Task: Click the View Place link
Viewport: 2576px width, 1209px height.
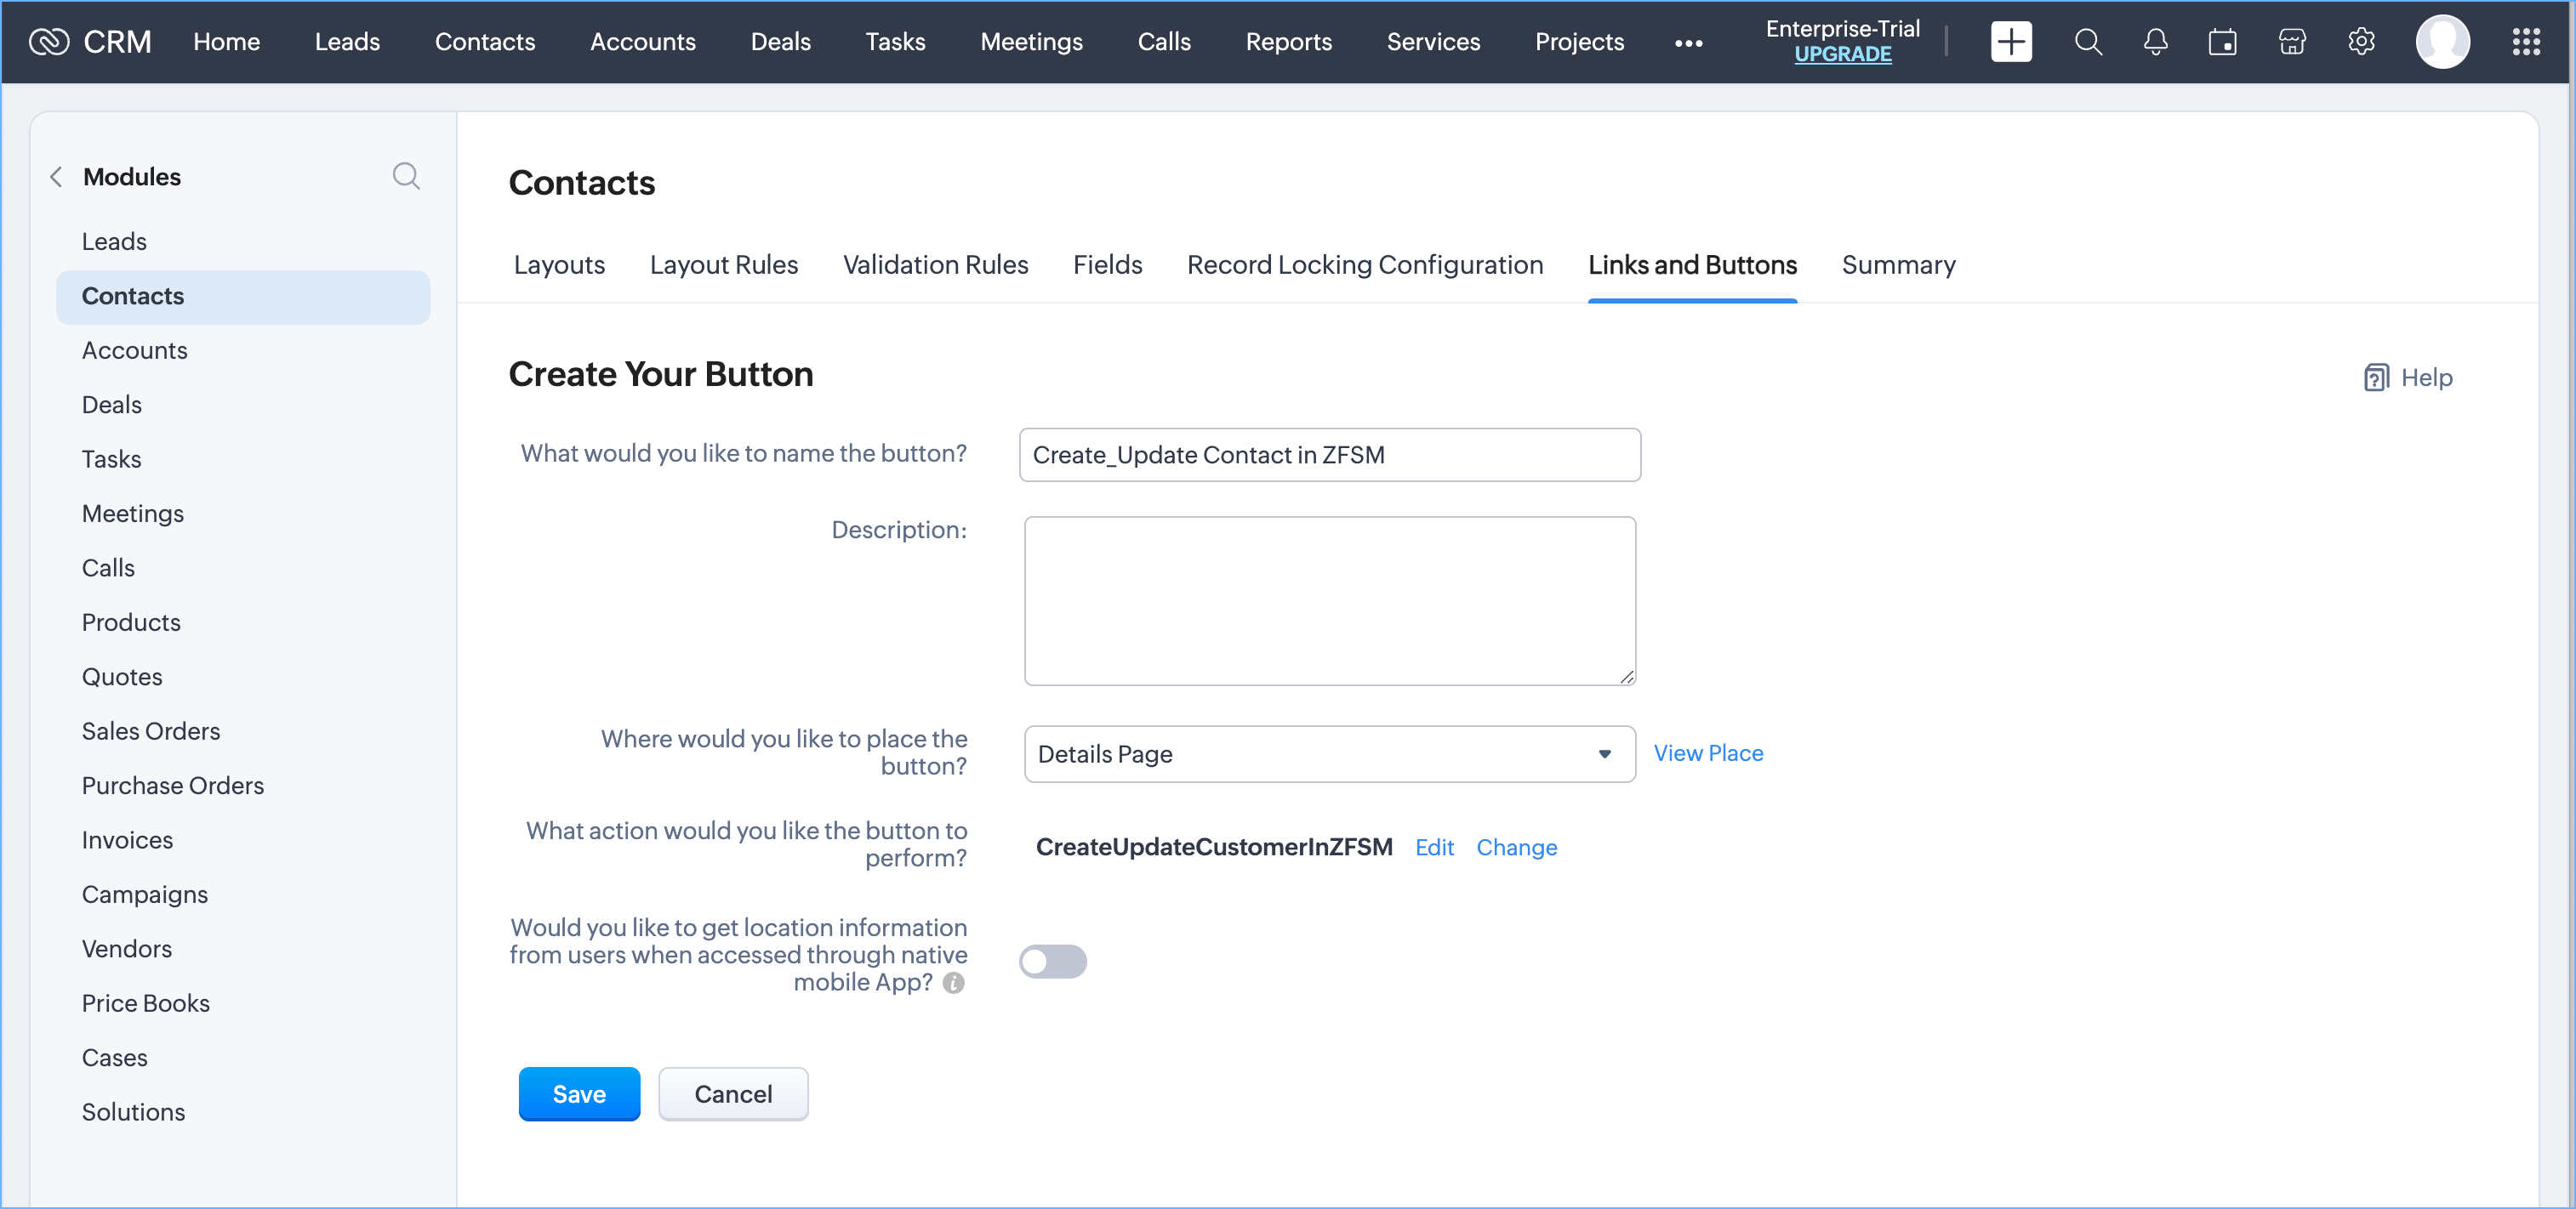Action: click(x=1707, y=753)
